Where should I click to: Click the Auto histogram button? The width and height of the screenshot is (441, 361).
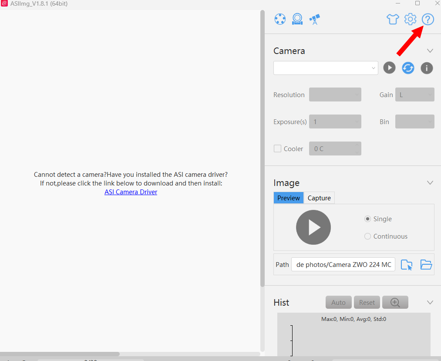338,303
